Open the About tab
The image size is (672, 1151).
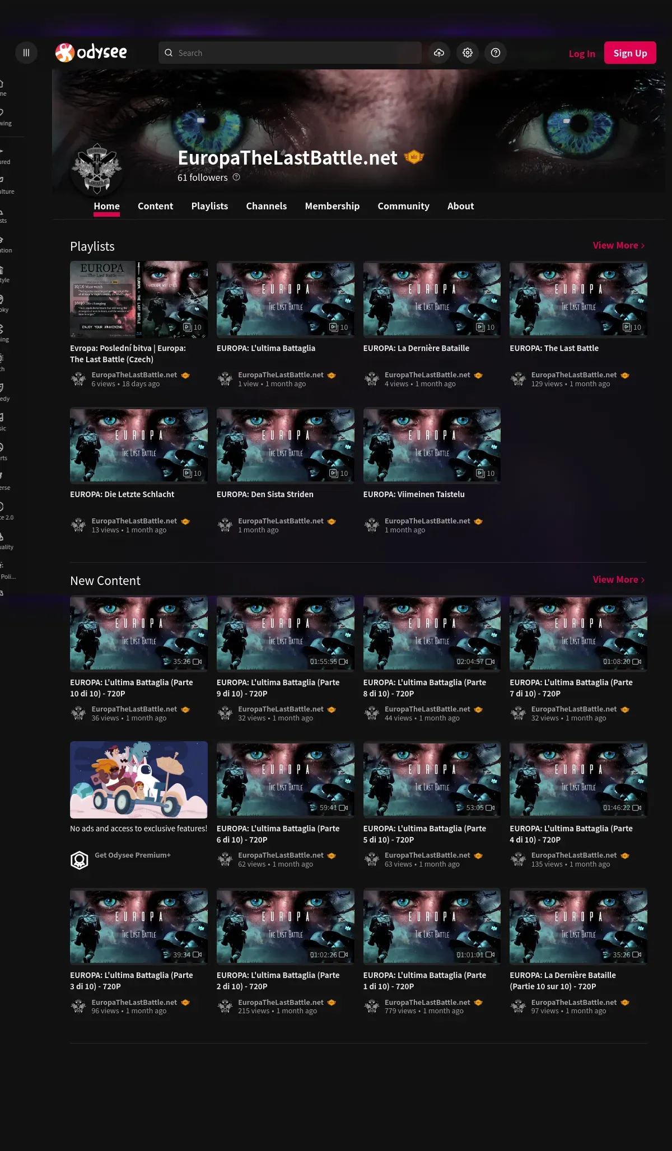(460, 206)
